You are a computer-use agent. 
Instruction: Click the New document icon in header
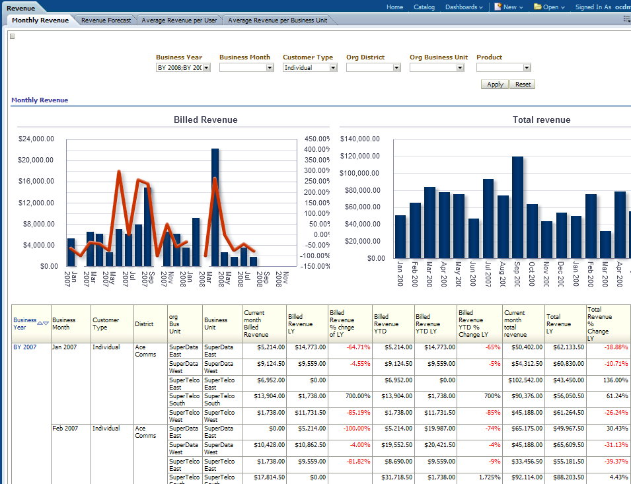[x=498, y=7]
